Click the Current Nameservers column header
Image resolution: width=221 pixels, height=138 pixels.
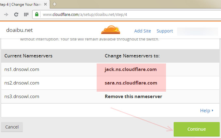coord(28,56)
